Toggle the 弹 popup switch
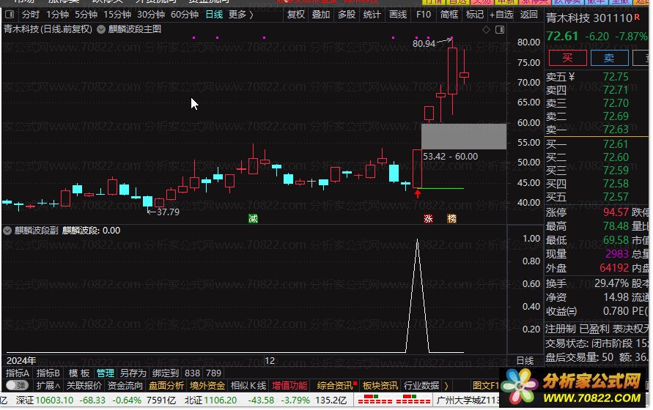 [17, 385]
